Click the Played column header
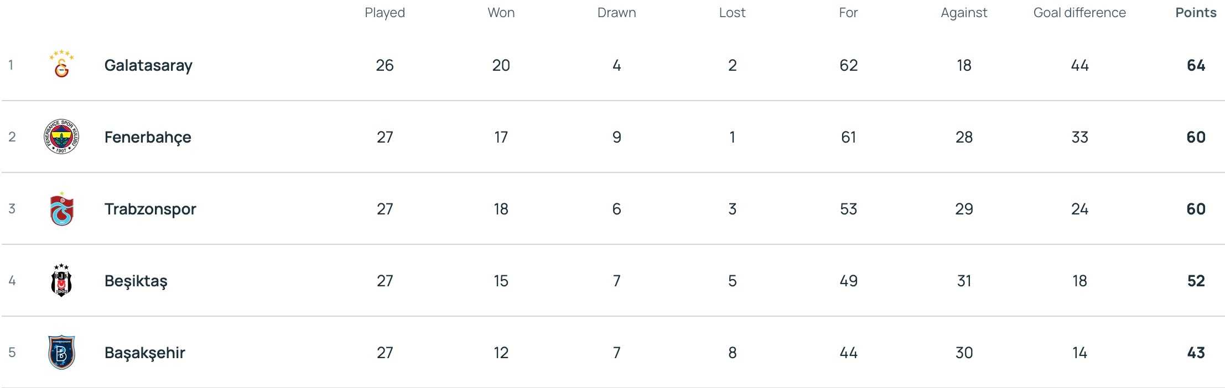The image size is (1225, 388). coord(385,13)
